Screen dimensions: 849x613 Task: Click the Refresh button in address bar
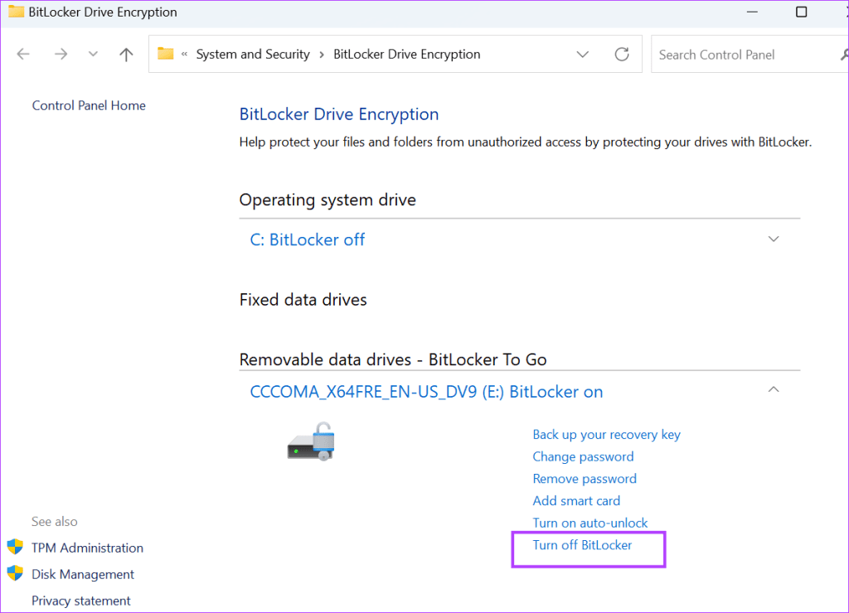pos(622,55)
